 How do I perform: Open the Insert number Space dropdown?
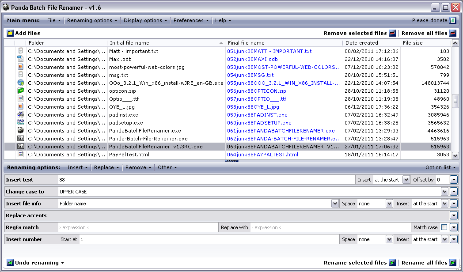pos(389,239)
